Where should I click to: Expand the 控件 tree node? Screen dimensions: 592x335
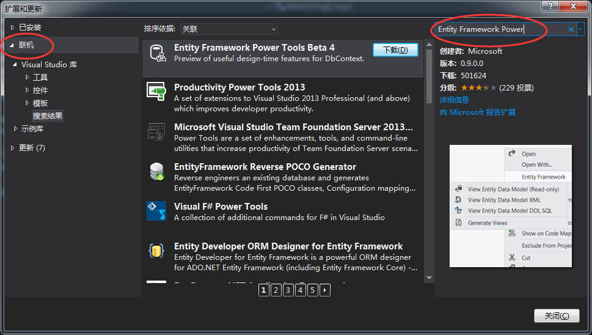pos(27,90)
